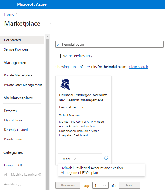Open Service Providers section

[x=16, y=49]
